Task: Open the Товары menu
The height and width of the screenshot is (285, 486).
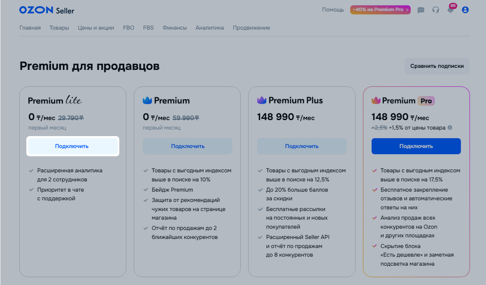Action: coord(59,28)
